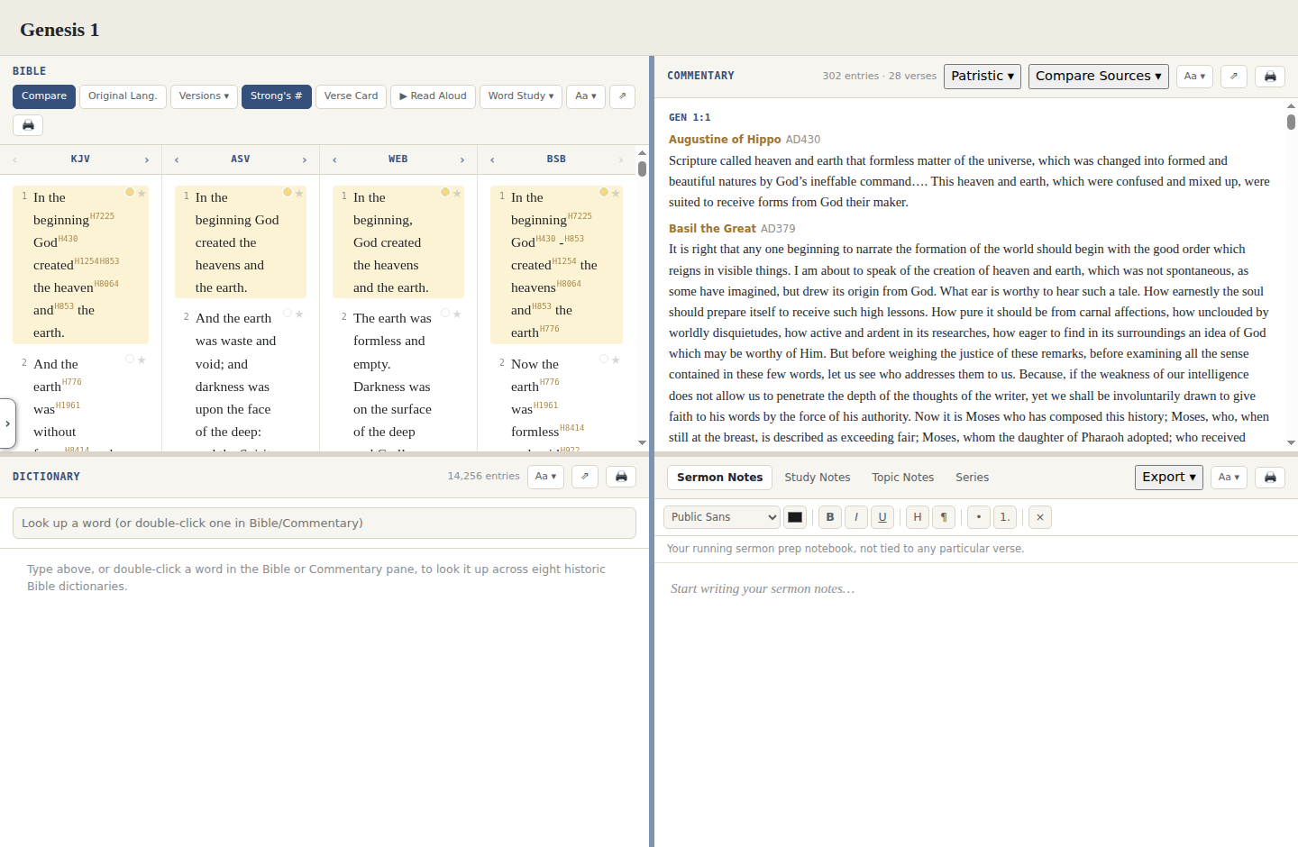Image resolution: width=1298 pixels, height=847 pixels.
Task: Open the black text color swatch
Action: pyautogui.click(x=795, y=517)
